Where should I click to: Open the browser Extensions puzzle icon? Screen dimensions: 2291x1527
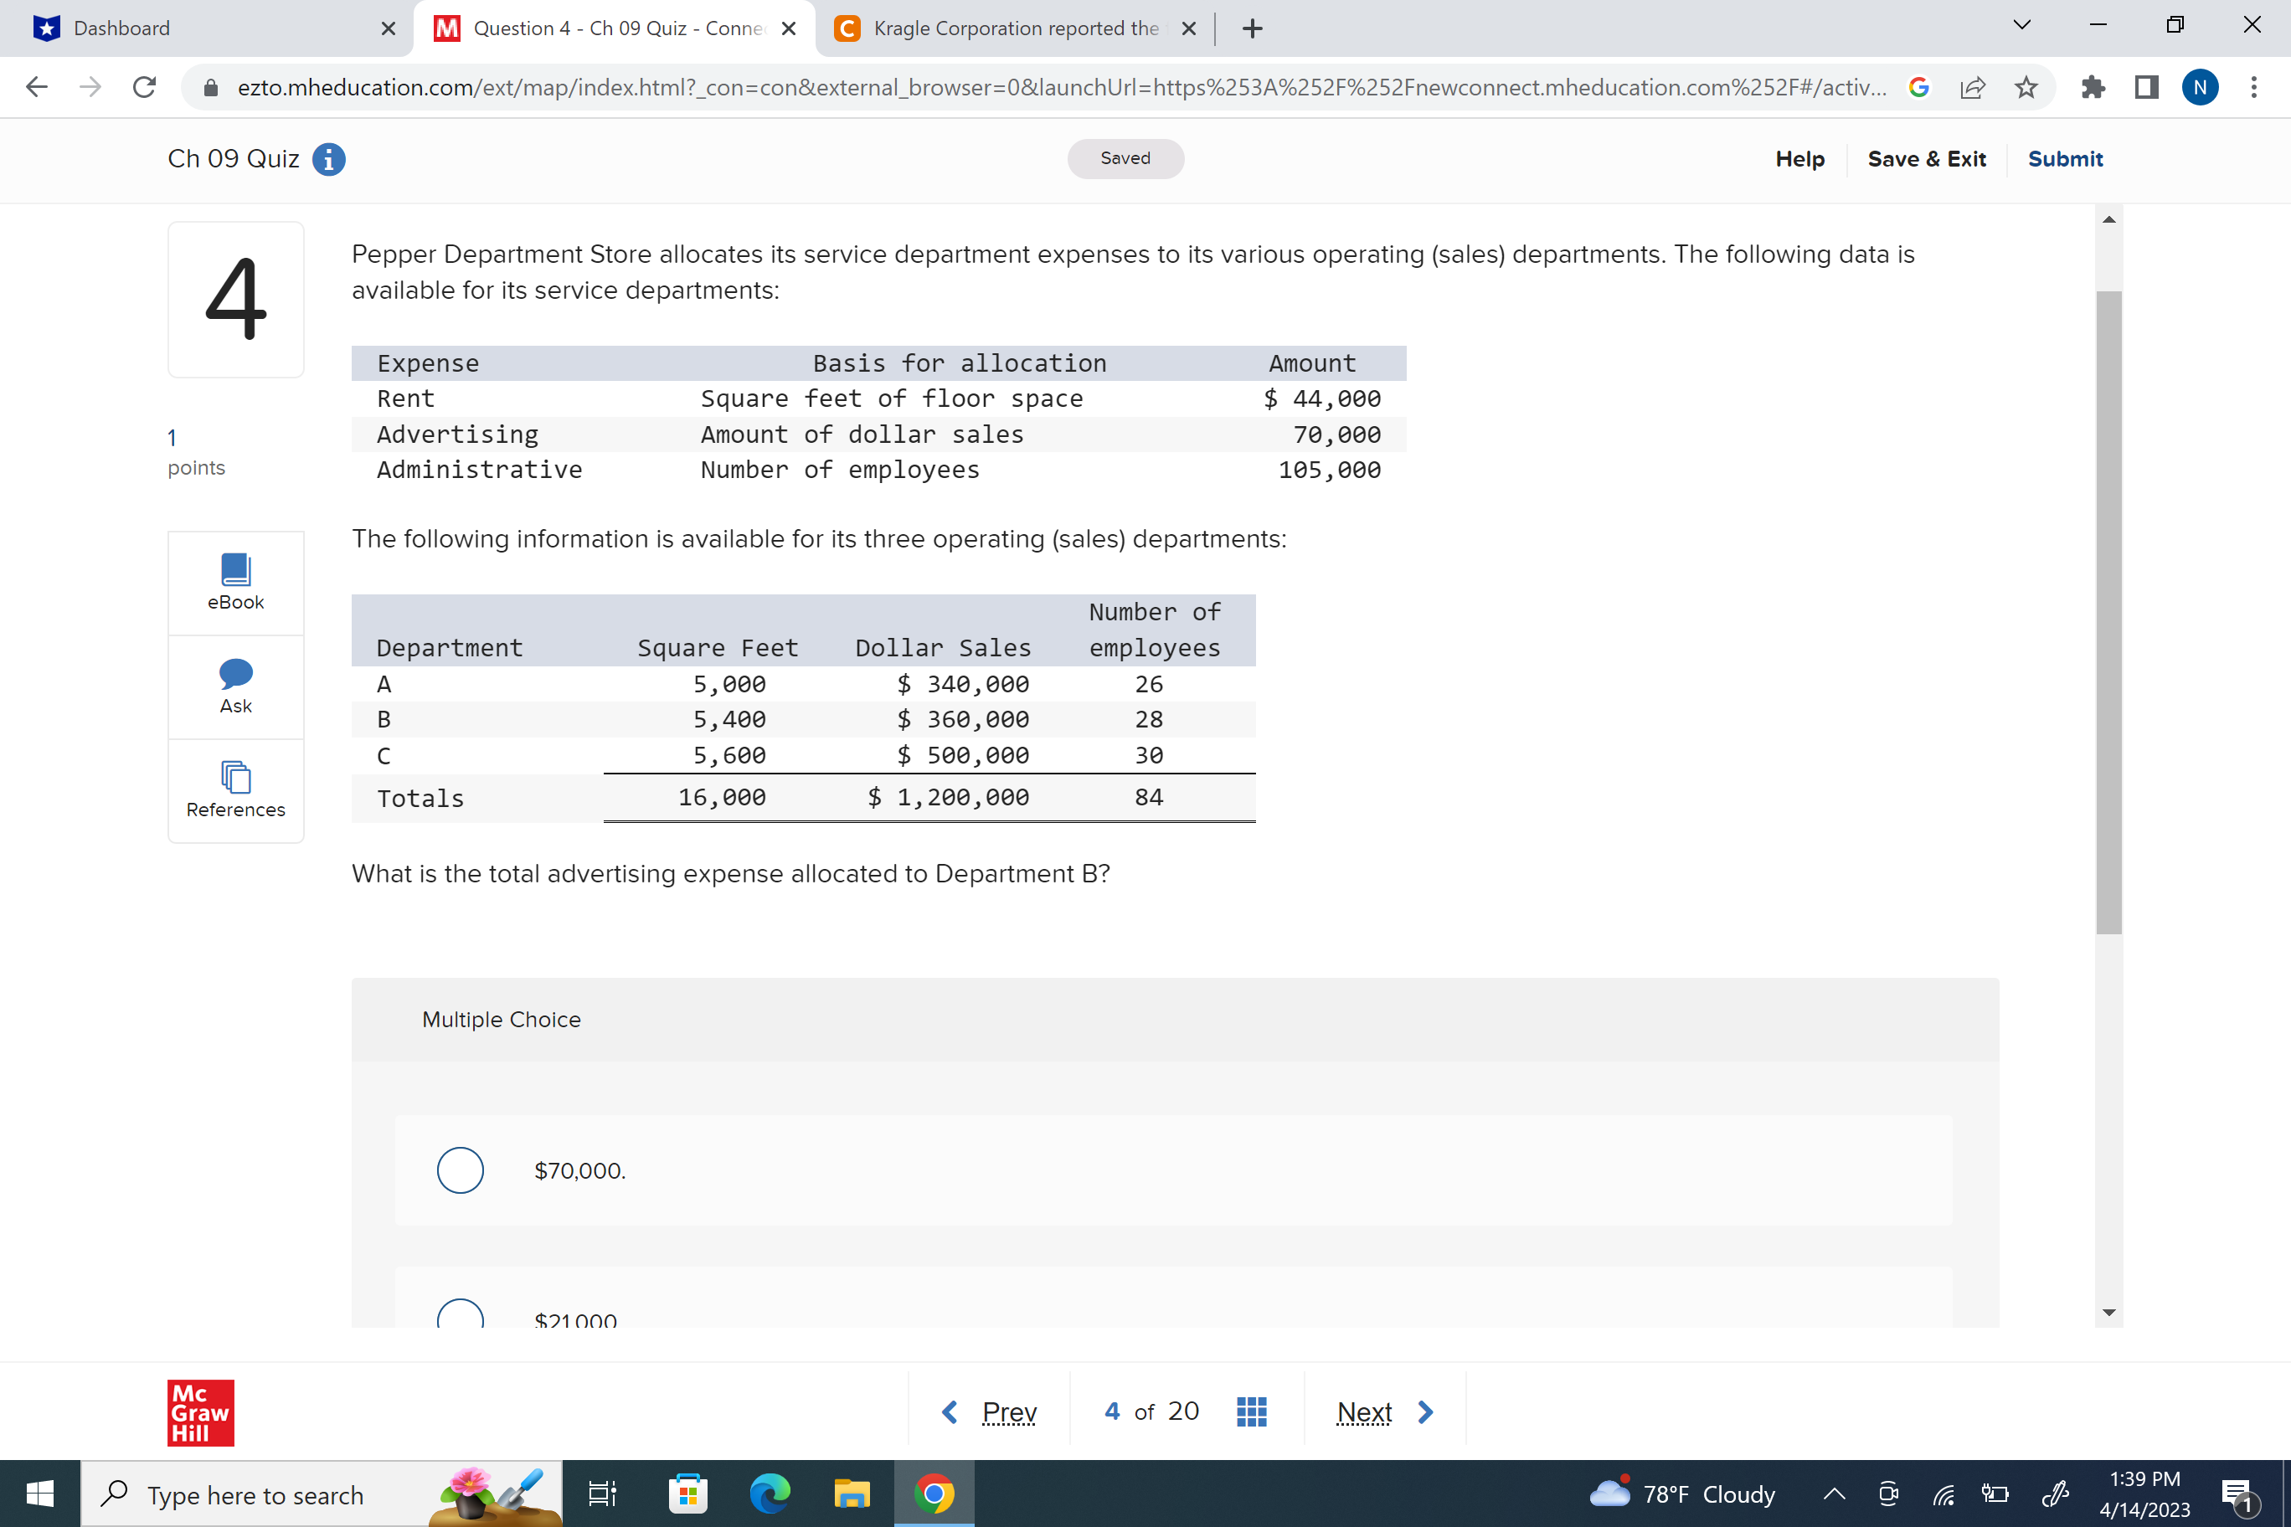point(2093,88)
